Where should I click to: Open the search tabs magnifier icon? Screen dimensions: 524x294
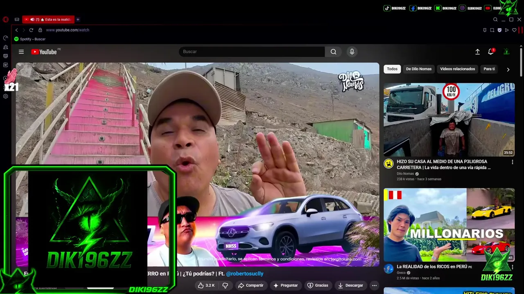click(x=495, y=19)
